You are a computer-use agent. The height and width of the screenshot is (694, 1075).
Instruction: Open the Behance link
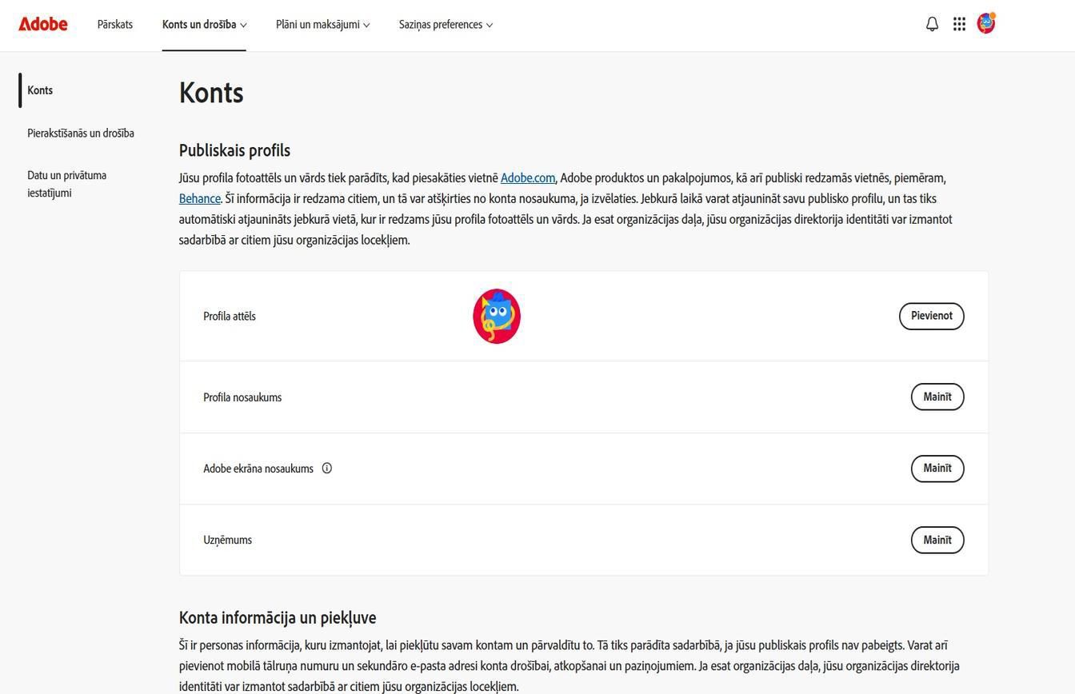pos(198,198)
